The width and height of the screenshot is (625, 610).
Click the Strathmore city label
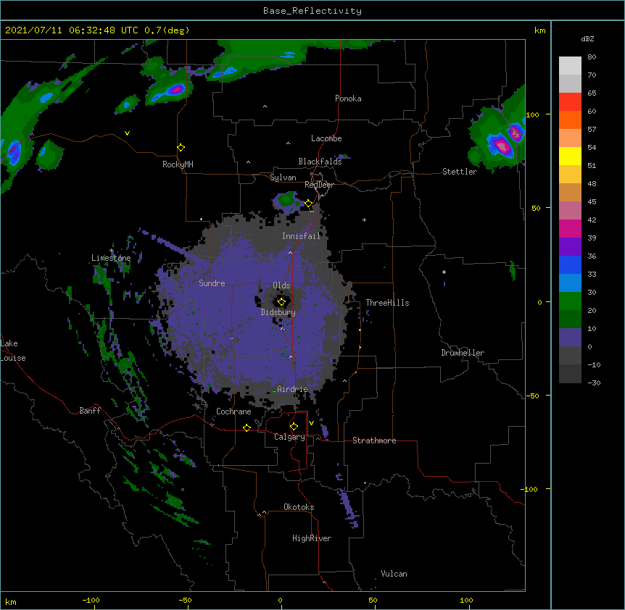374,440
